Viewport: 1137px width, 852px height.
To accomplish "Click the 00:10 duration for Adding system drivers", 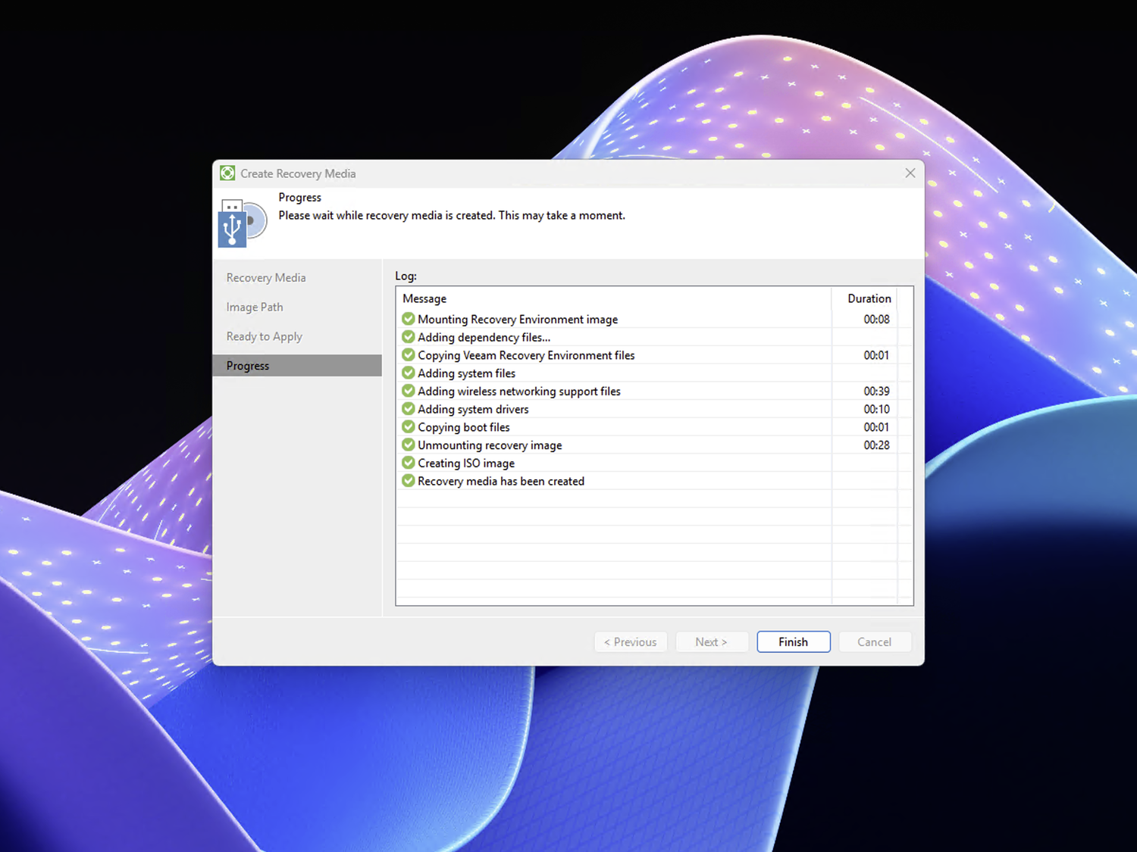I will [877, 409].
